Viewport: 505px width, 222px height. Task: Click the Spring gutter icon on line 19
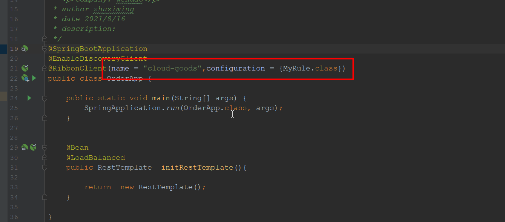coord(25,49)
